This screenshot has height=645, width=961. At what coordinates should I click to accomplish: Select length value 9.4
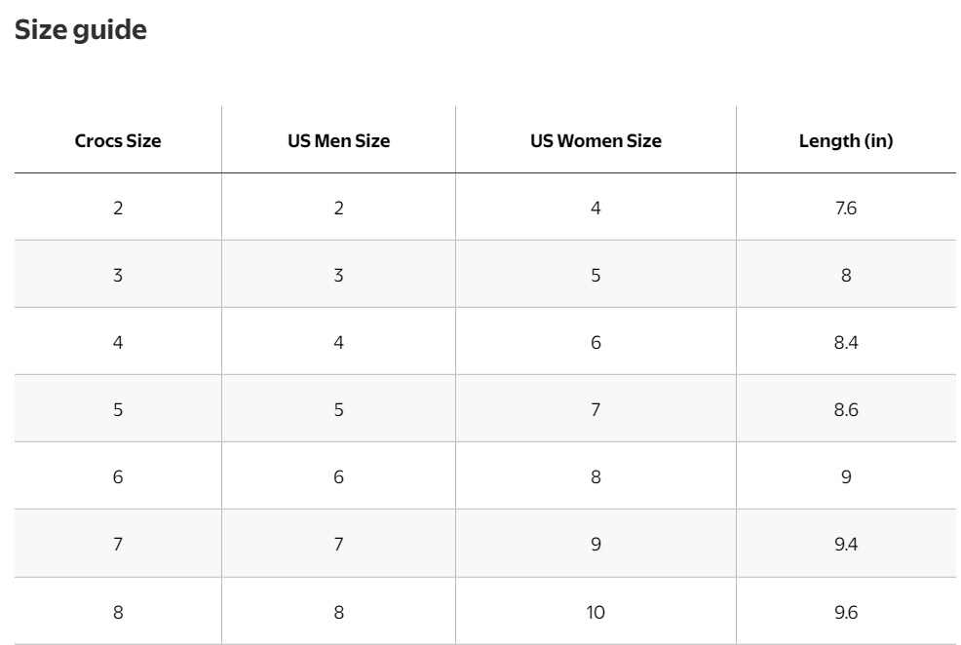coord(845,544)
